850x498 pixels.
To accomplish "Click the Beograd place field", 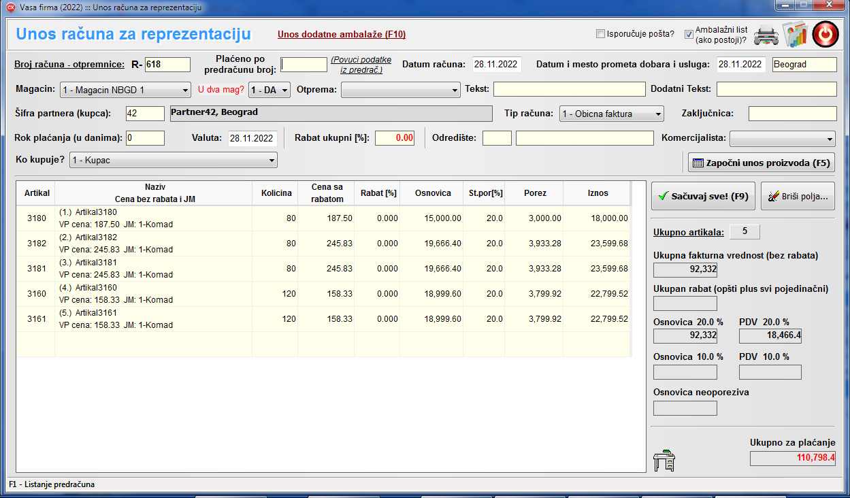I will pyautogui.click(x=804, y=65).
